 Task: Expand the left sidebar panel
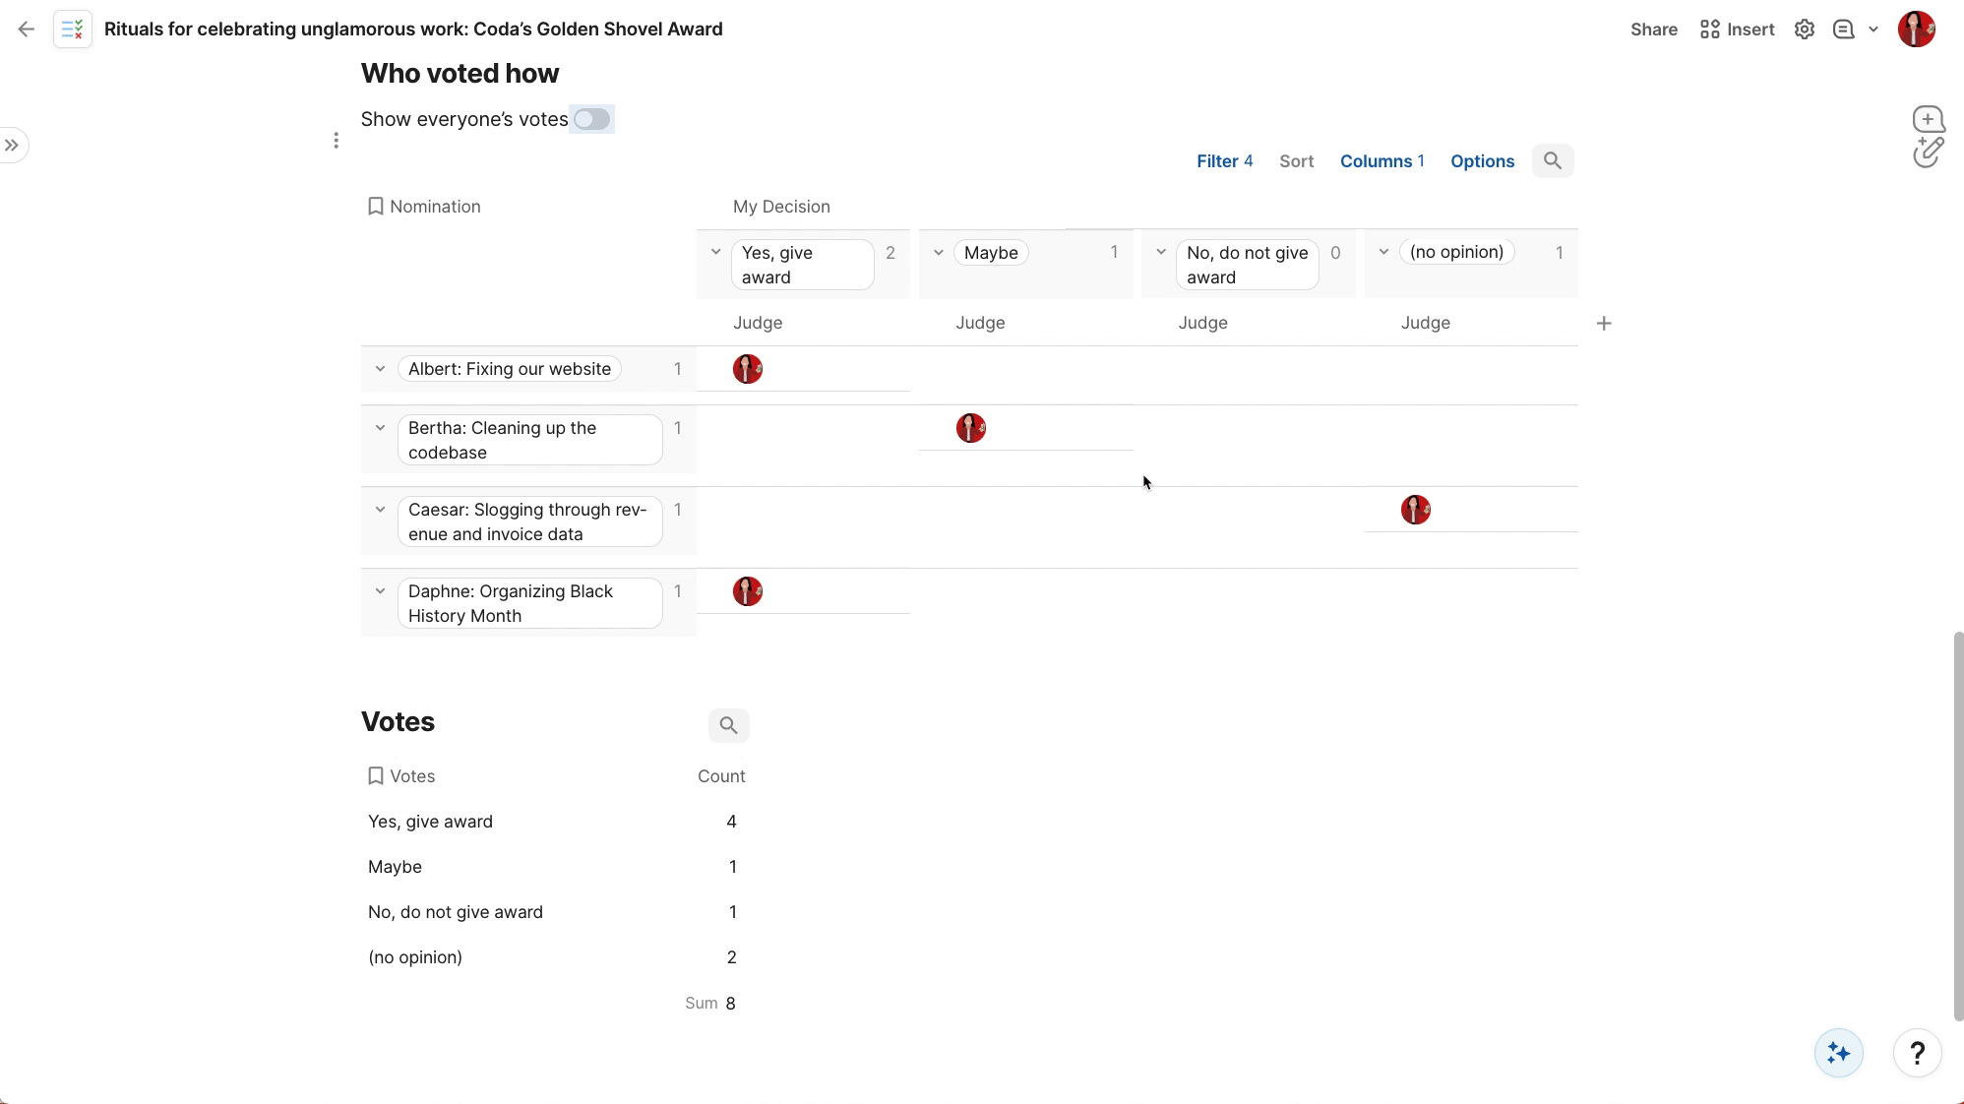pyautogui.click(x=12, y=146)
